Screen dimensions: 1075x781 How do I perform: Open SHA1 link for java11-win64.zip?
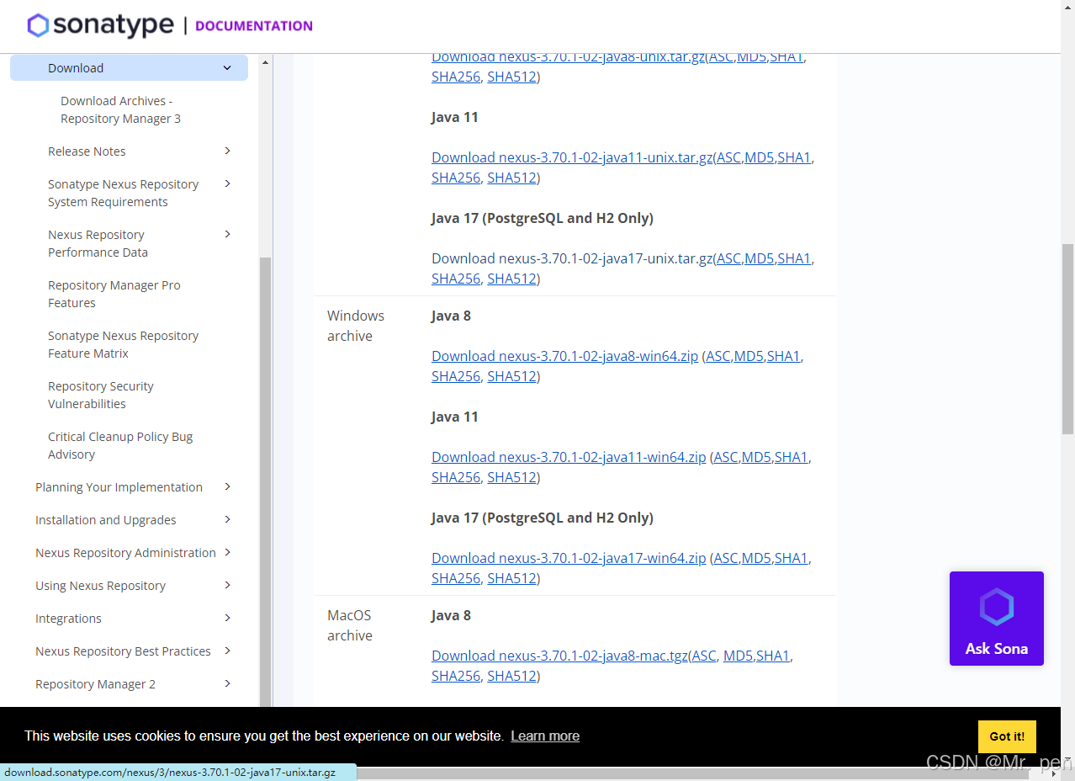tap(791, 457)
